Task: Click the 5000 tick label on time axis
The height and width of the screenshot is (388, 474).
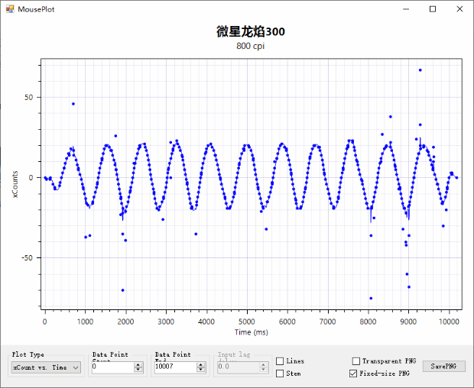Action: tap(247, 322)
